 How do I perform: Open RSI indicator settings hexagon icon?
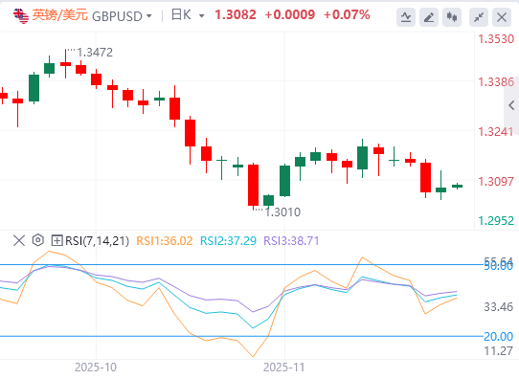click(38, 240)
